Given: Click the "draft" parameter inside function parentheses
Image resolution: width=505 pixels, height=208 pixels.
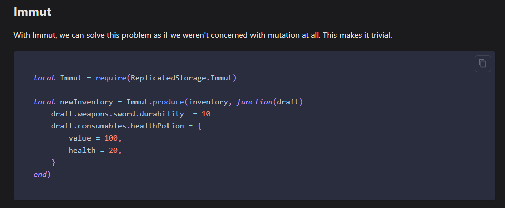Looking at the screenshot, I should 288,102.
